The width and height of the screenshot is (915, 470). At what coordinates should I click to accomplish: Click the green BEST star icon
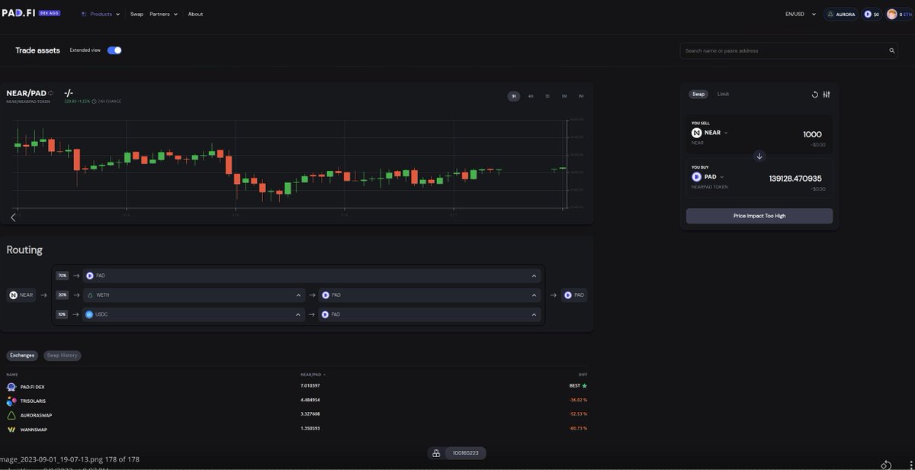[x=585, y=387]
